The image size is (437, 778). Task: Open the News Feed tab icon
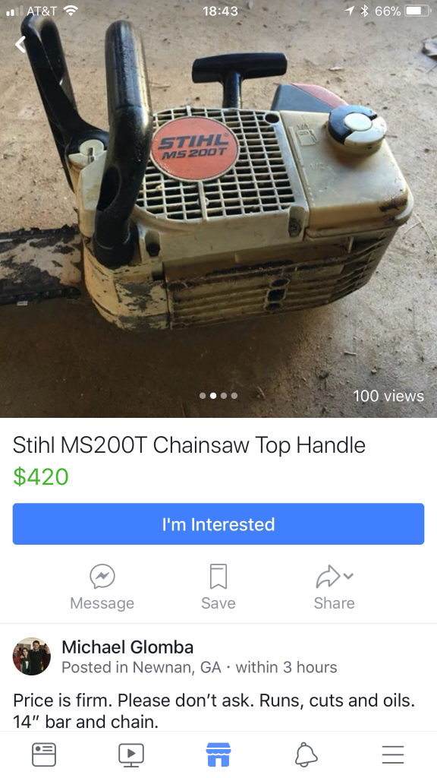tap(43, 754)
